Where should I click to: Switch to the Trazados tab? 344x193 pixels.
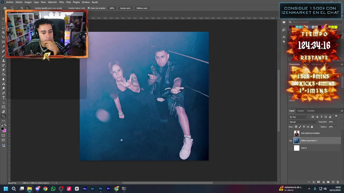311,111
